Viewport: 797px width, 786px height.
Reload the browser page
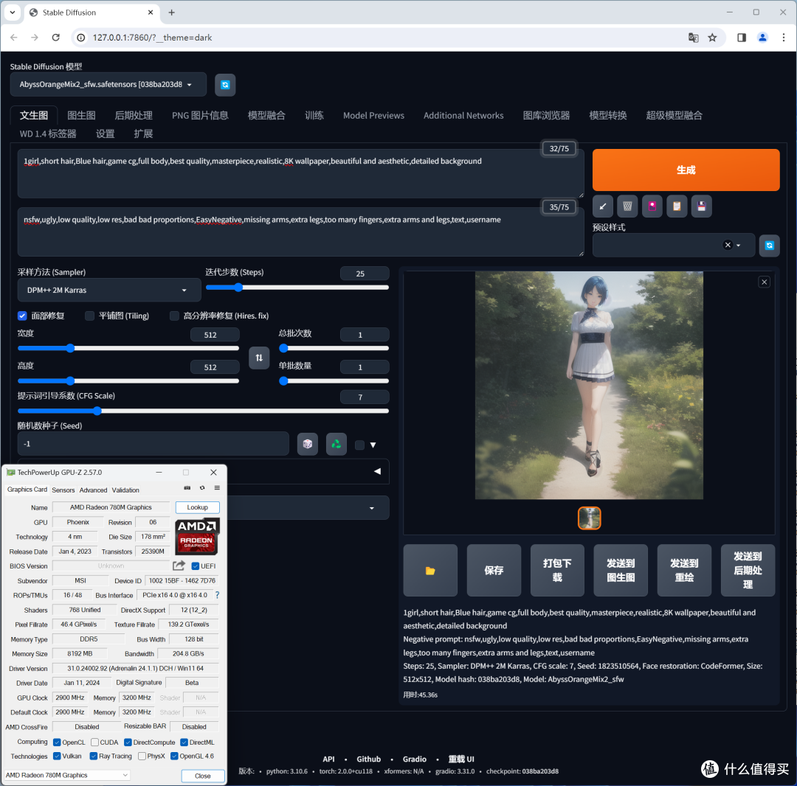click(56, 38)
